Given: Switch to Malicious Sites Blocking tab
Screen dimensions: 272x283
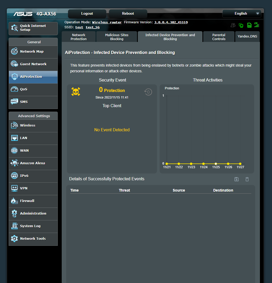Looking at the screenshot, I should point(117,37).
